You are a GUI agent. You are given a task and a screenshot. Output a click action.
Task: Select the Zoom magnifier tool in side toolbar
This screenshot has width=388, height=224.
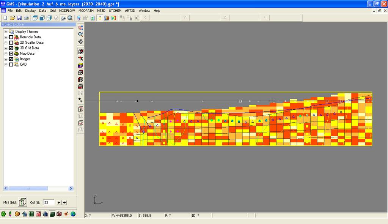(x=81, y=35)
